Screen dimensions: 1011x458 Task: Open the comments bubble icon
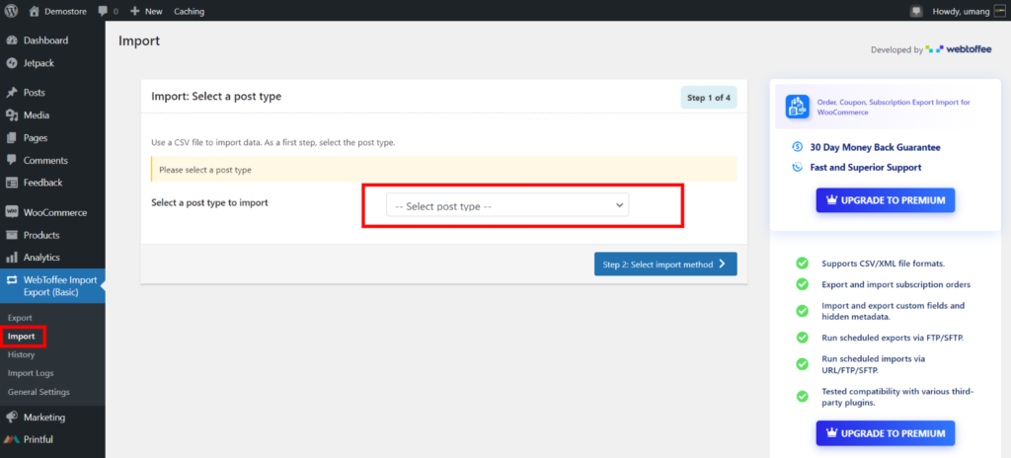pyautogui.click(x=103, y=11)
